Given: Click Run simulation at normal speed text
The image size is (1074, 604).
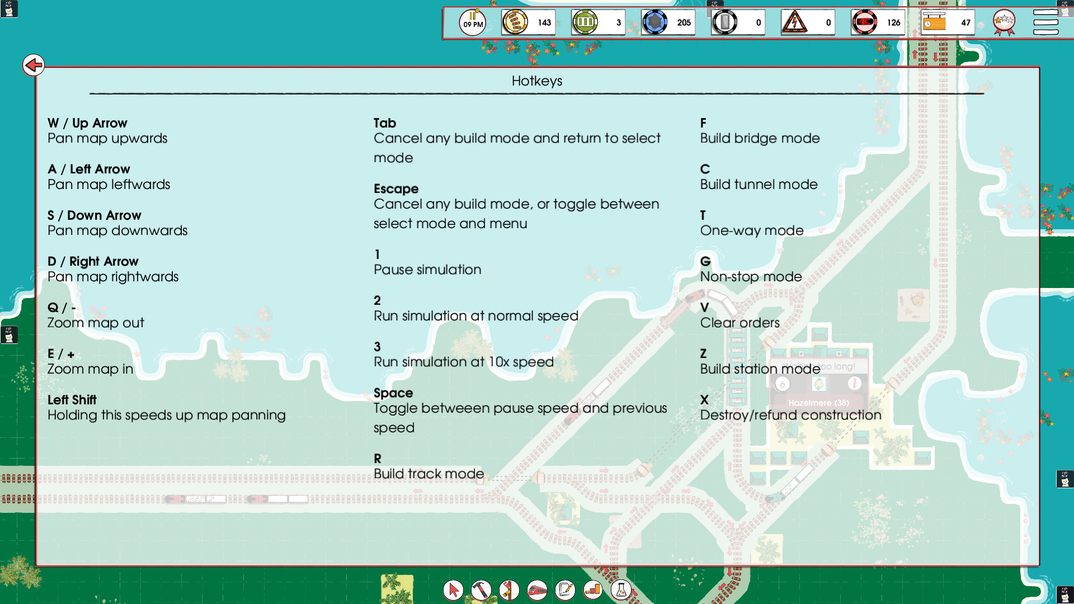Looking at the screenshot, I should [476, 316].
